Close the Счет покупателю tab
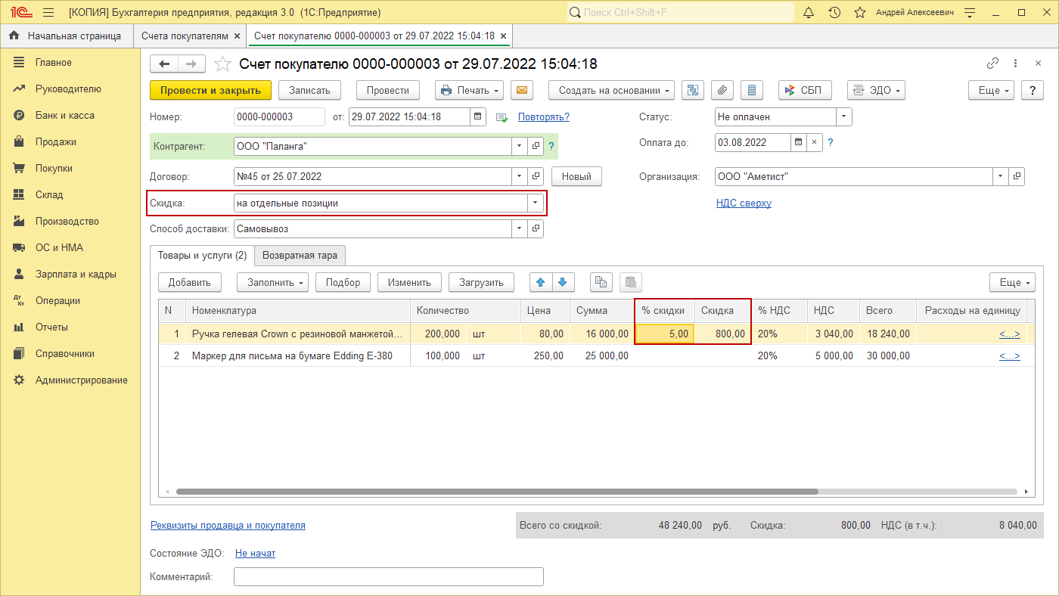The image size is (1059, 596). [503, 36]
